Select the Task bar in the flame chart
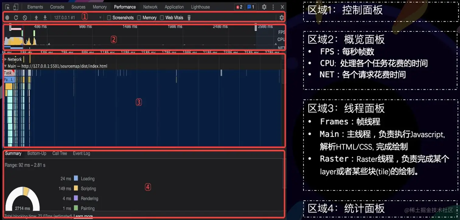Viewport: 460px width, 220px height. [8, 73]
